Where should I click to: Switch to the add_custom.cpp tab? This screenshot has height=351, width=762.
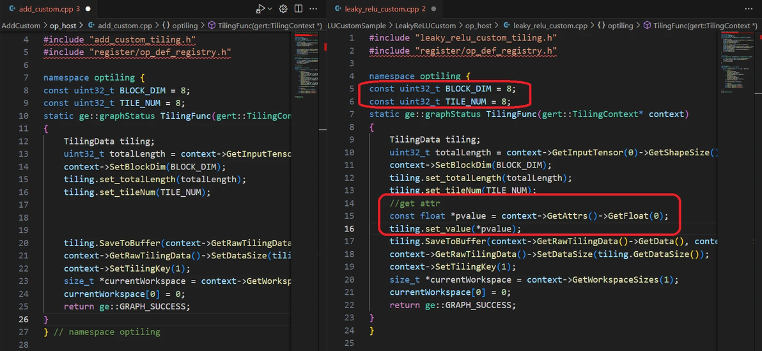click(47, 9)
